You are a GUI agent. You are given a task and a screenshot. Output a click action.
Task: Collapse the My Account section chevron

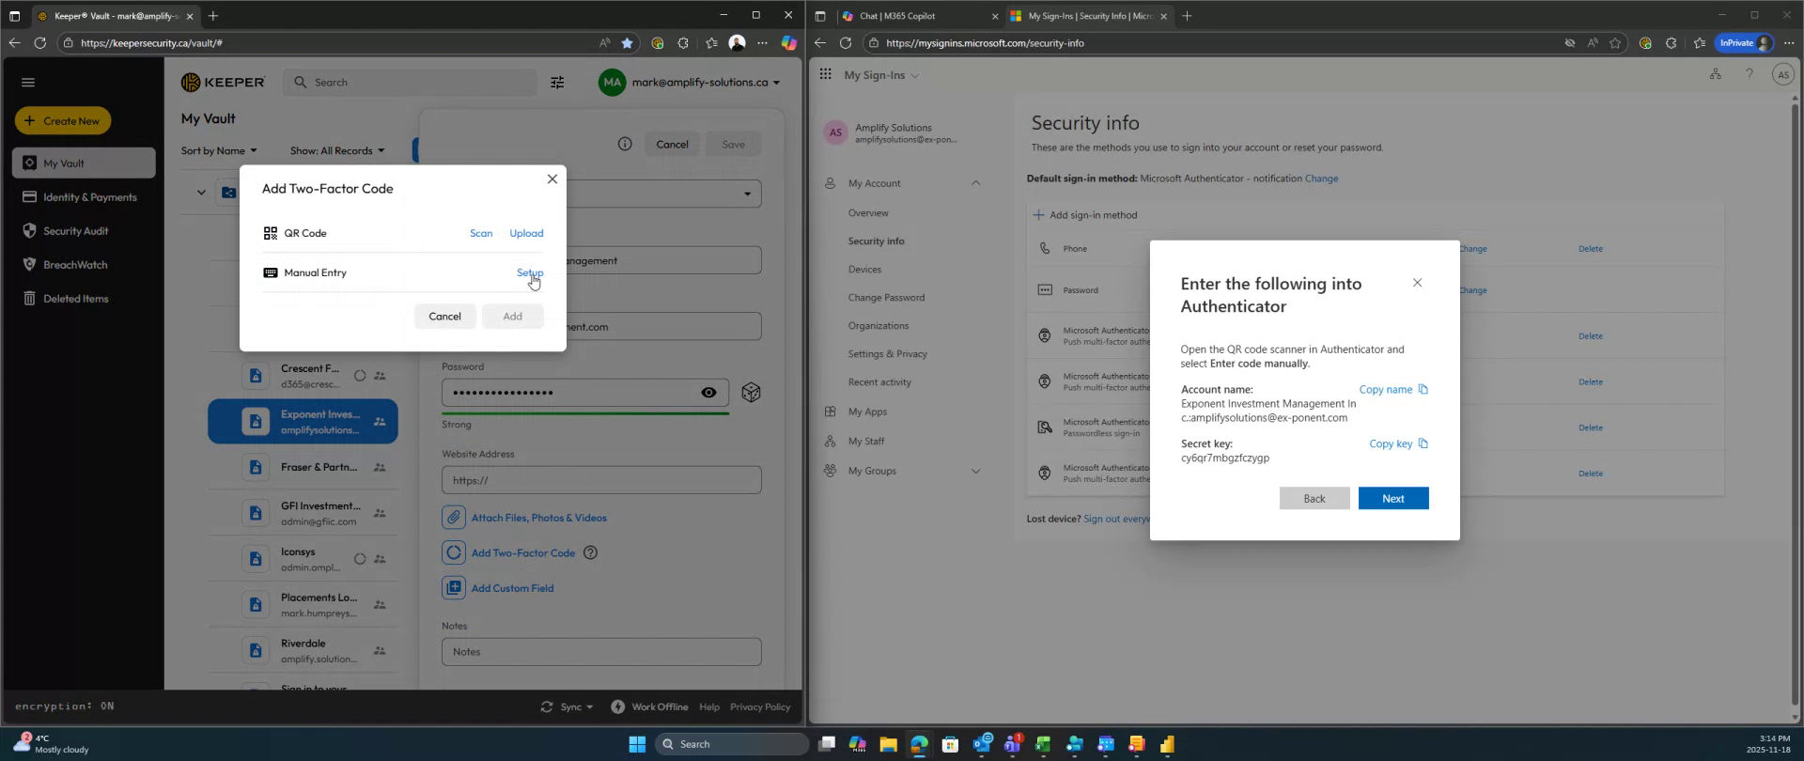pyautogui.click(x=975, y=183)
